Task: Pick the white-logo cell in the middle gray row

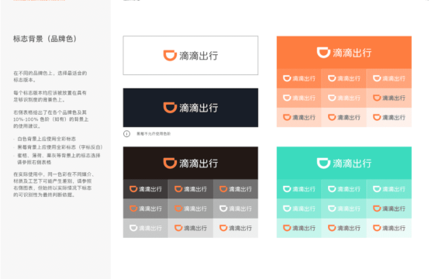Action: click(236, 208)
